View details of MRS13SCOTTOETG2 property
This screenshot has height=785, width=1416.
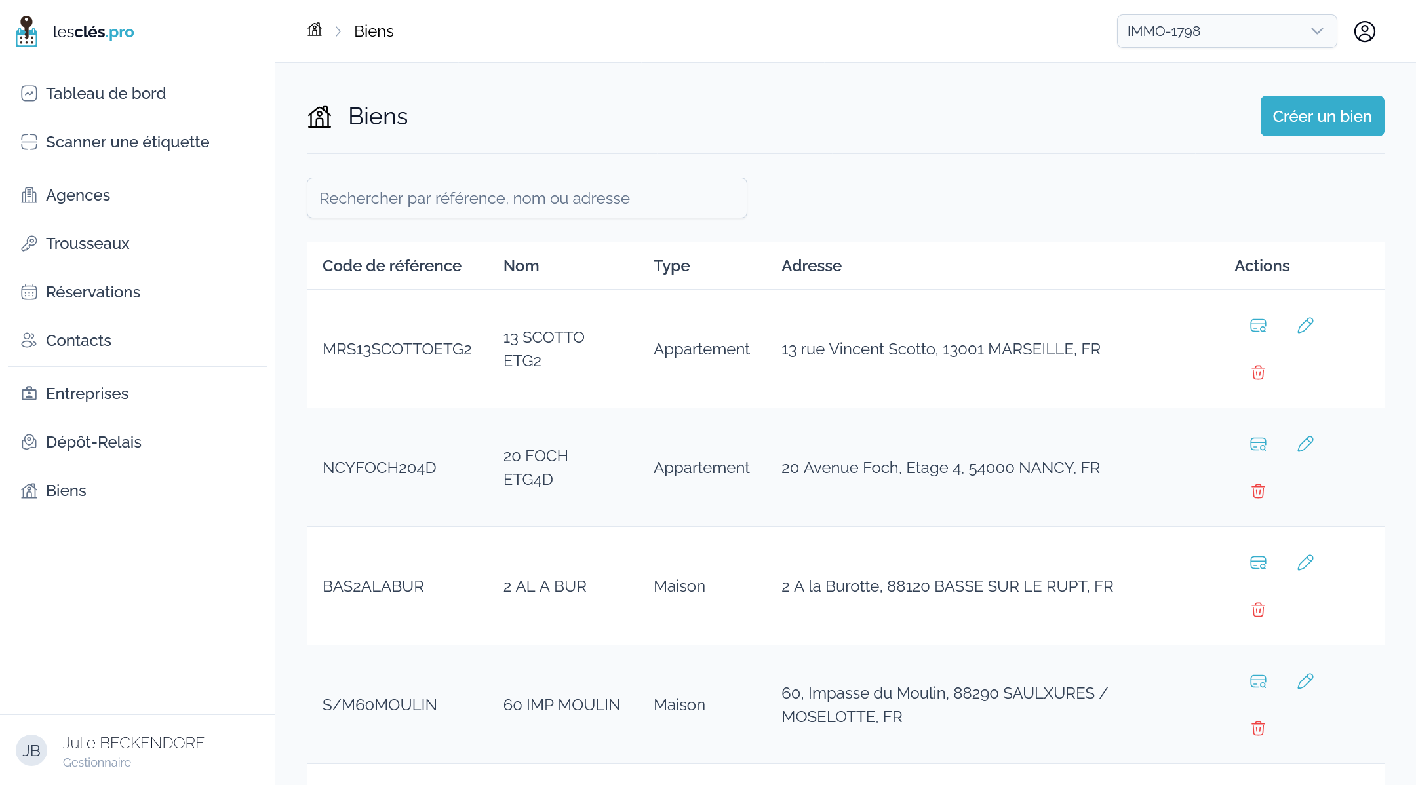click(1258, 326)
